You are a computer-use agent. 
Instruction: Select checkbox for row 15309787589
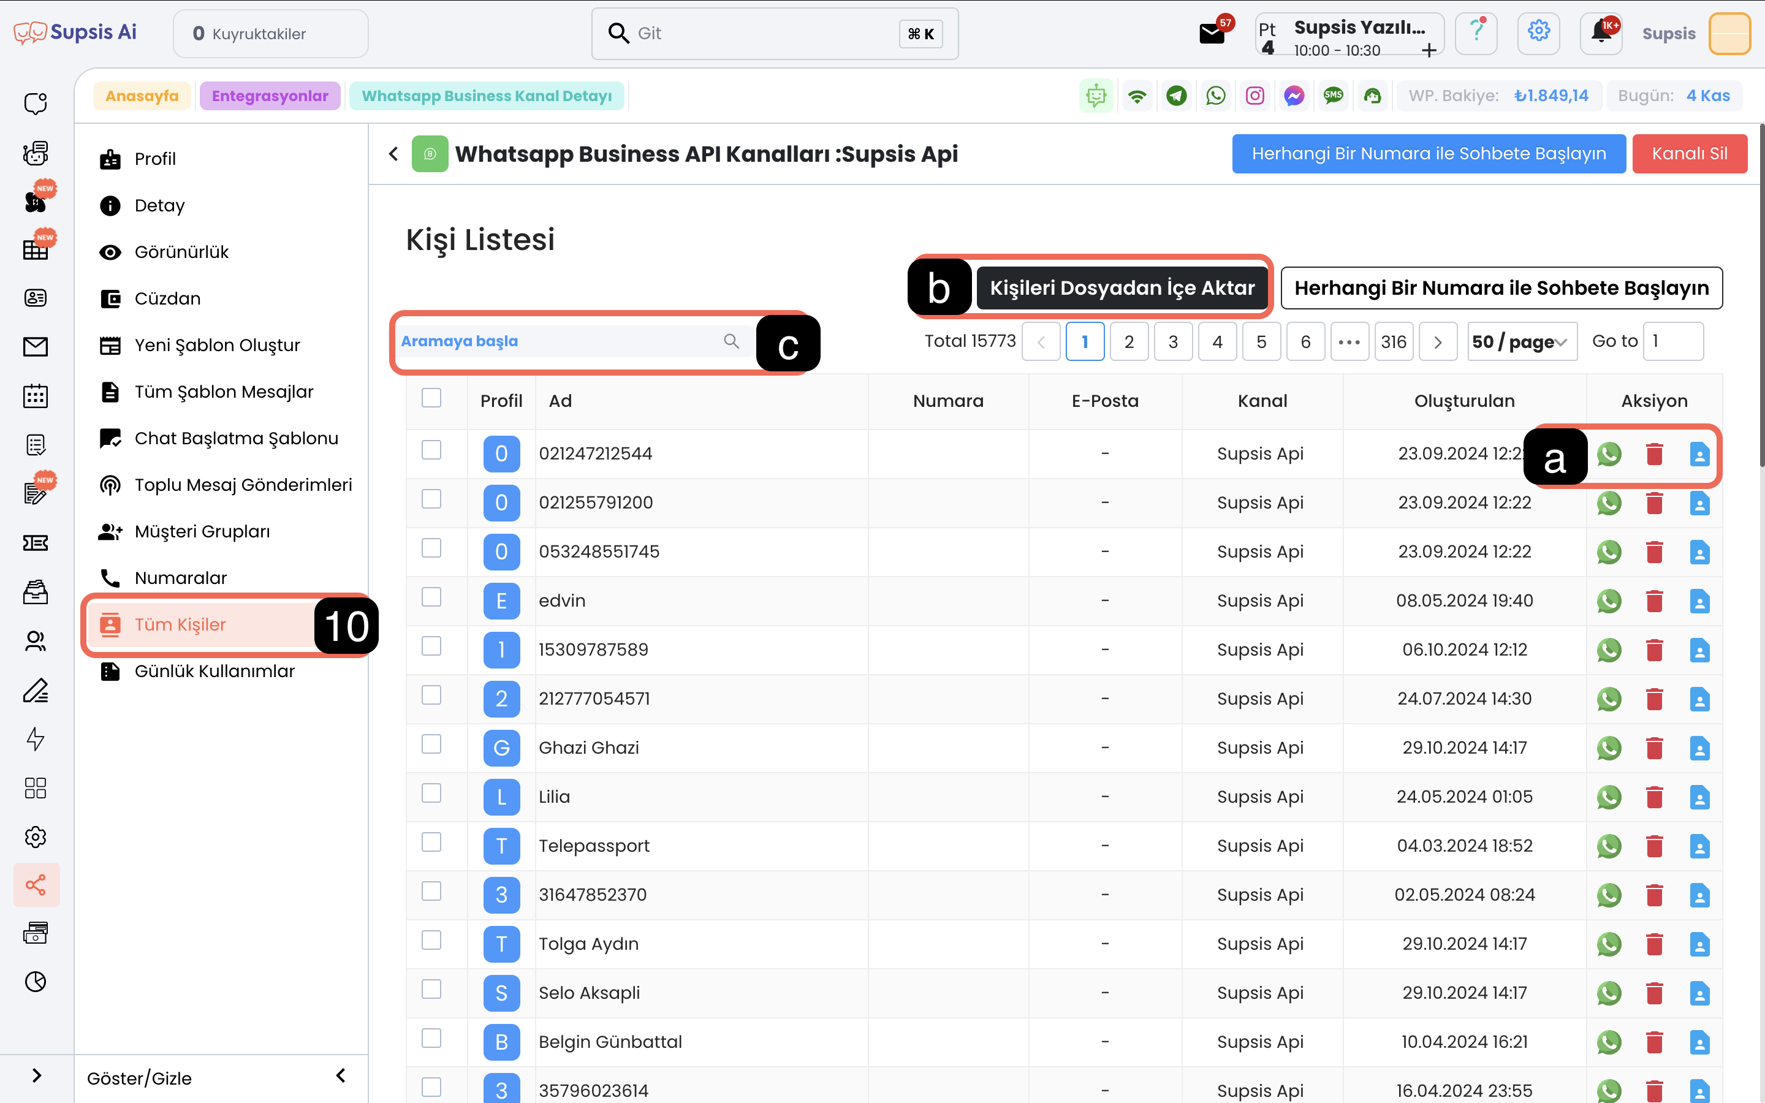tap(432, 646)
